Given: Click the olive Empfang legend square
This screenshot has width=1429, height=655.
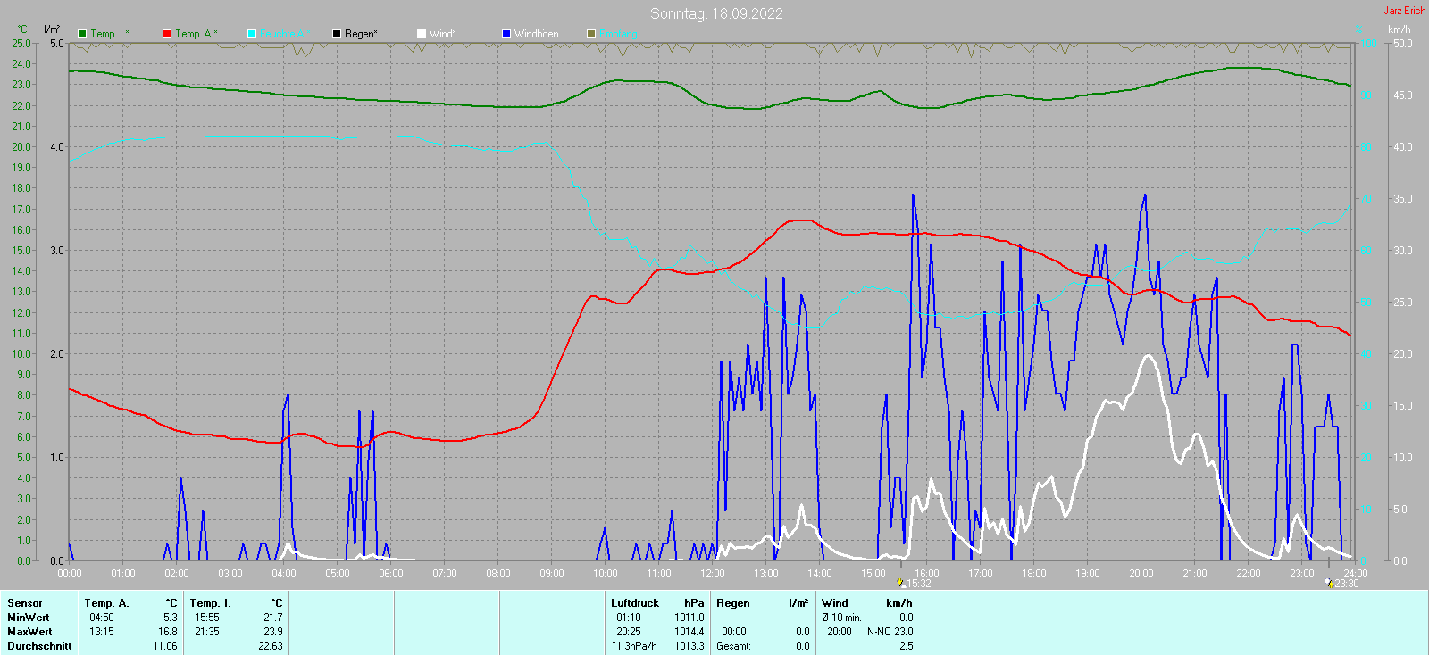Looking at the screenshot, I should [x=591, y=34].
